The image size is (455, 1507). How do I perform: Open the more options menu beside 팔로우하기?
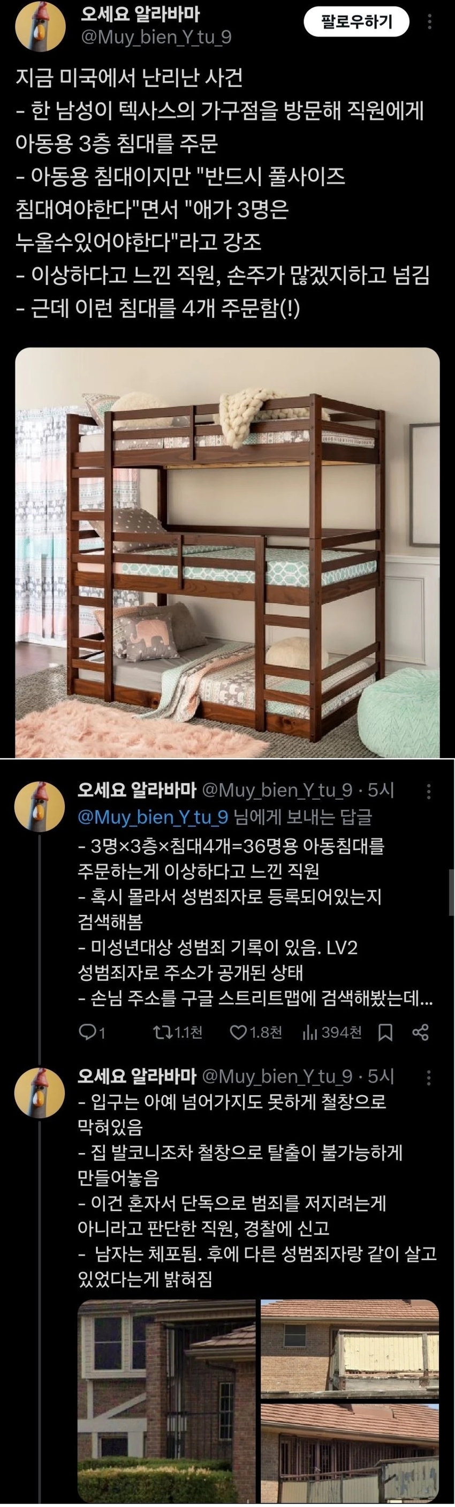pos(430,23)
